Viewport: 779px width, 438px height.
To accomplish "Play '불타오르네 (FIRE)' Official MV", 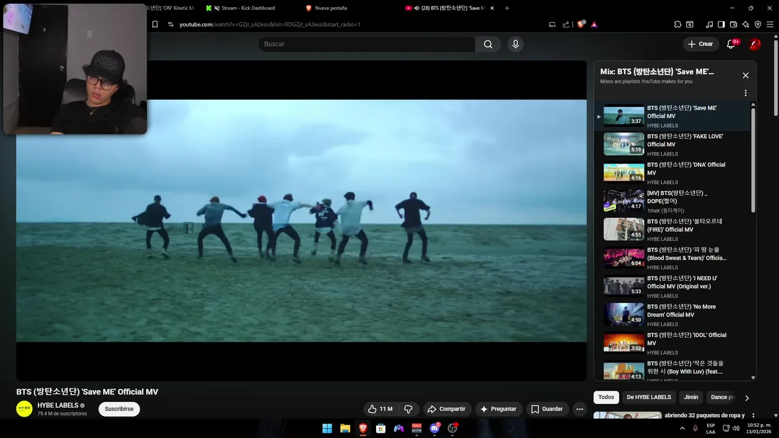I will pos(672,229).
